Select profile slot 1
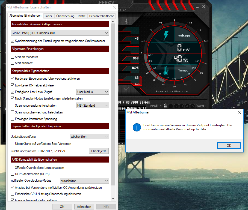The width and height of the screenshot is (248, 210). pos(171,106)
